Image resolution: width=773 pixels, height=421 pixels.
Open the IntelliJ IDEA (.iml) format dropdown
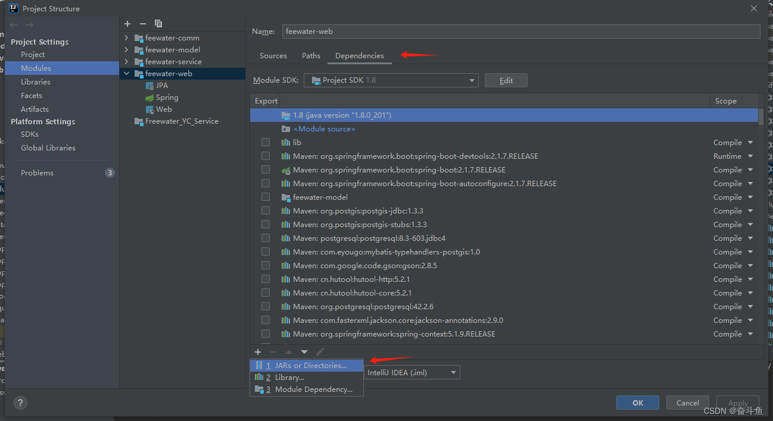[412, 373]
